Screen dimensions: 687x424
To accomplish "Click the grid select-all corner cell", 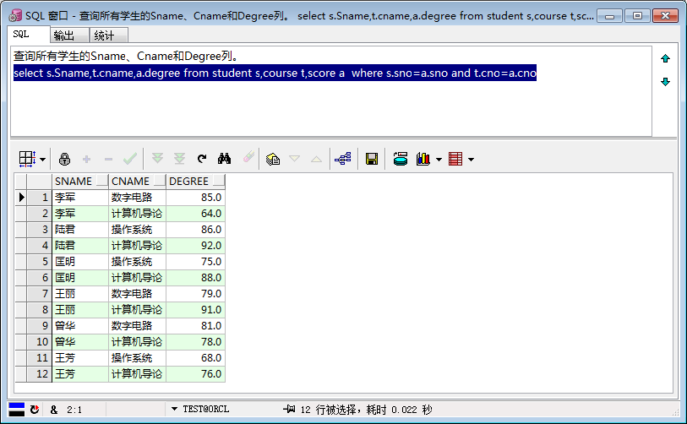I will [x=20, y=181].
